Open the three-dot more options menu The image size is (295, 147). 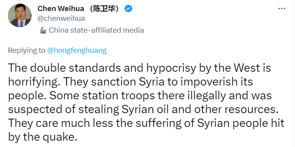pos(282,9)
